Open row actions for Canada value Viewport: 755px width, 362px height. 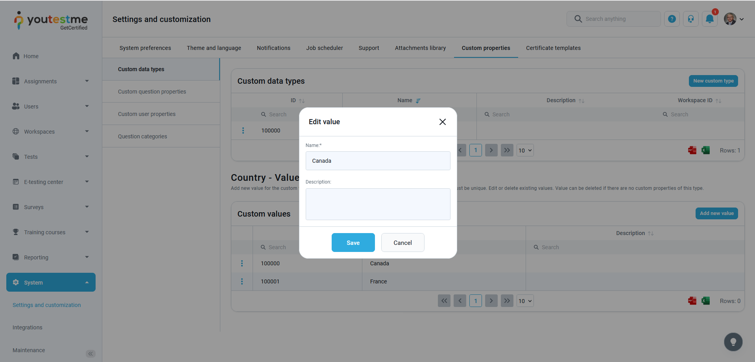pos(242,263)
